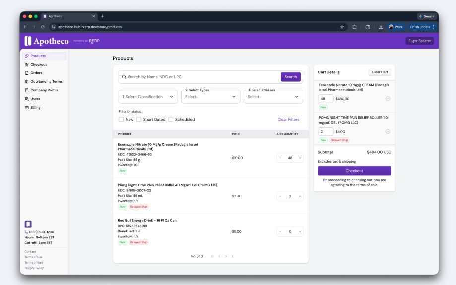The image size is (456, 285).
Task: Click the search magnifier icon in search field
Action: point(124,77)
